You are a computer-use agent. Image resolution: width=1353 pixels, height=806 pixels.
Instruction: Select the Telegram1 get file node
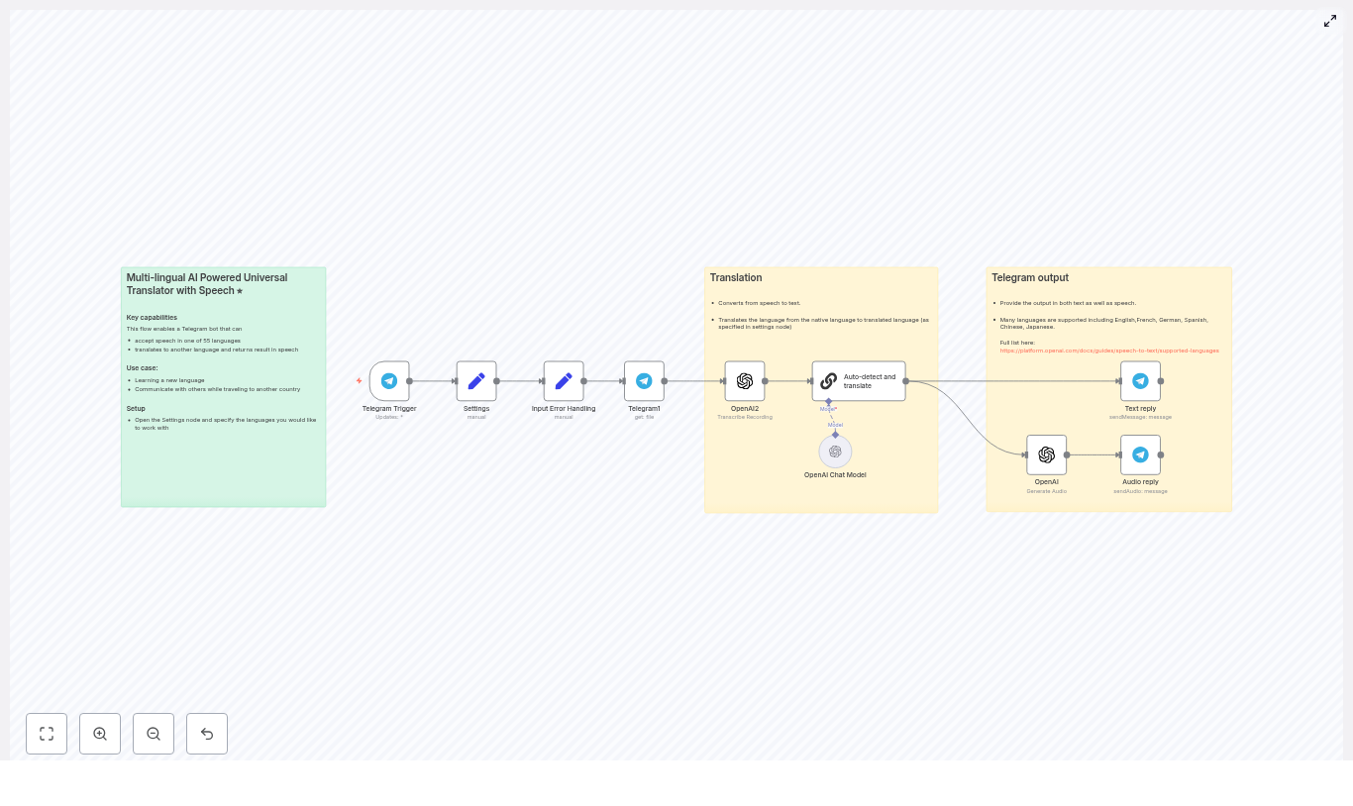coord(644,381)
